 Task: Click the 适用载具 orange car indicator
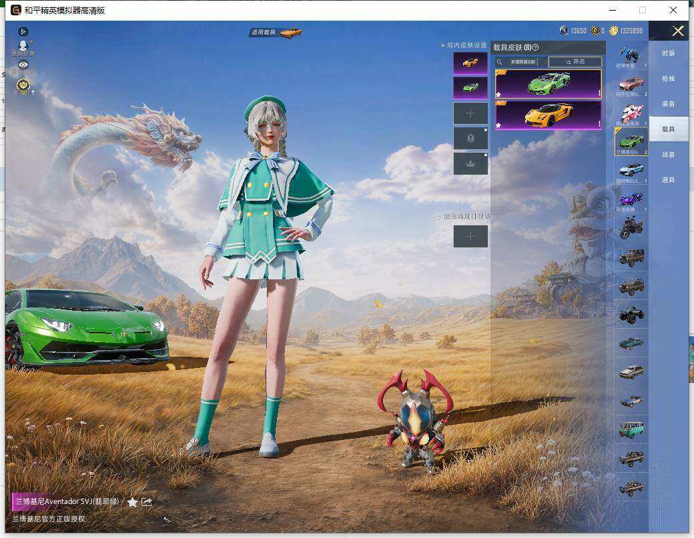point(276,32)
